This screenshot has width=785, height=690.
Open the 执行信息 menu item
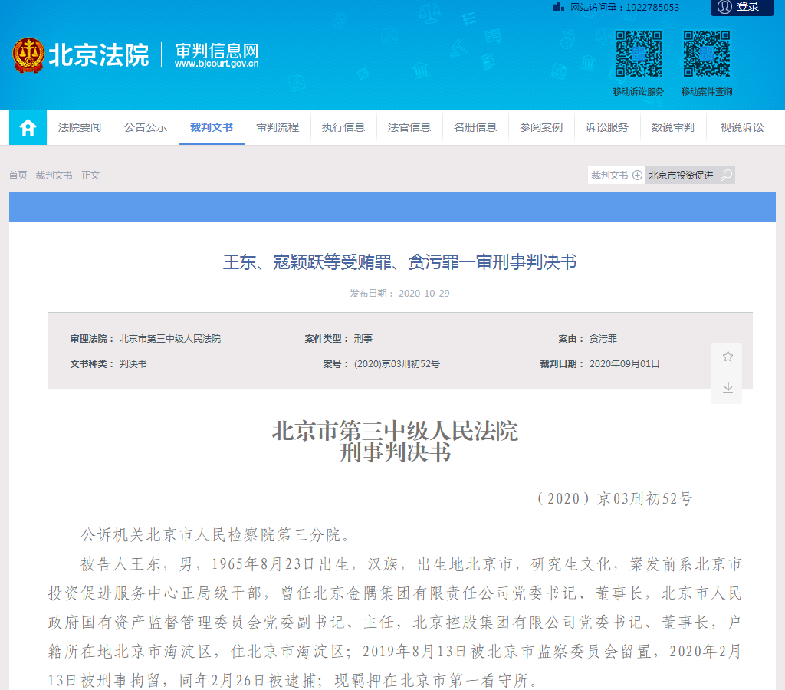click(343, 128)
